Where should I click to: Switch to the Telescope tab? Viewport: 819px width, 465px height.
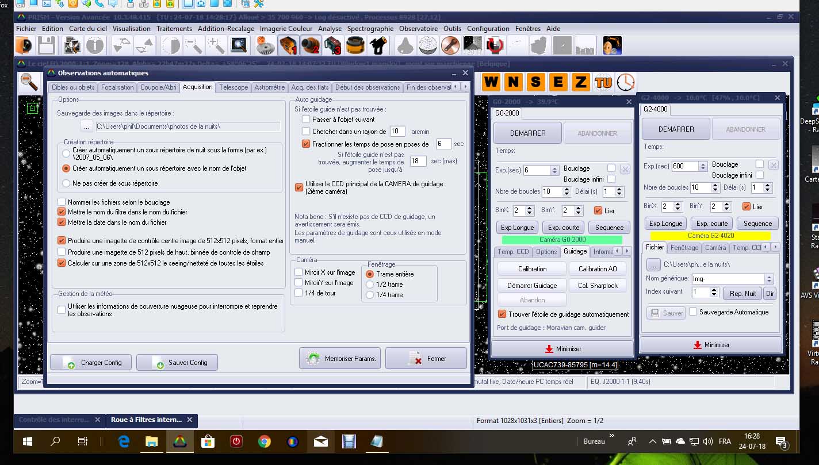(x=234, y=87)
